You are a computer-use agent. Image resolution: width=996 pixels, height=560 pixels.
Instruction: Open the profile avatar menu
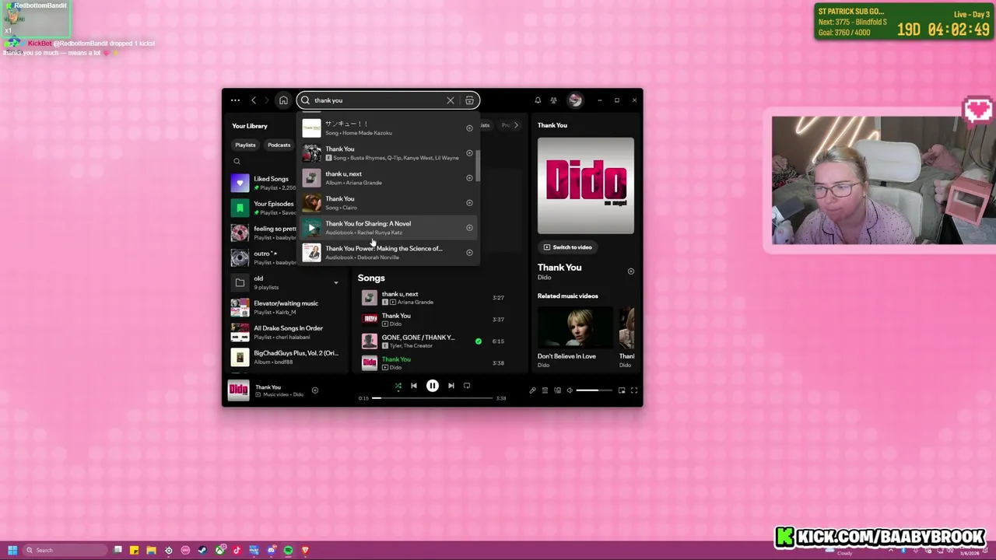(574, 100)
